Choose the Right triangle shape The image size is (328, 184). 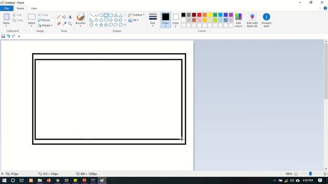(x=92, y=20)
